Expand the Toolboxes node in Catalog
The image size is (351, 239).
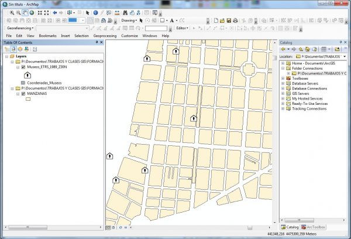tap(283, 78)
